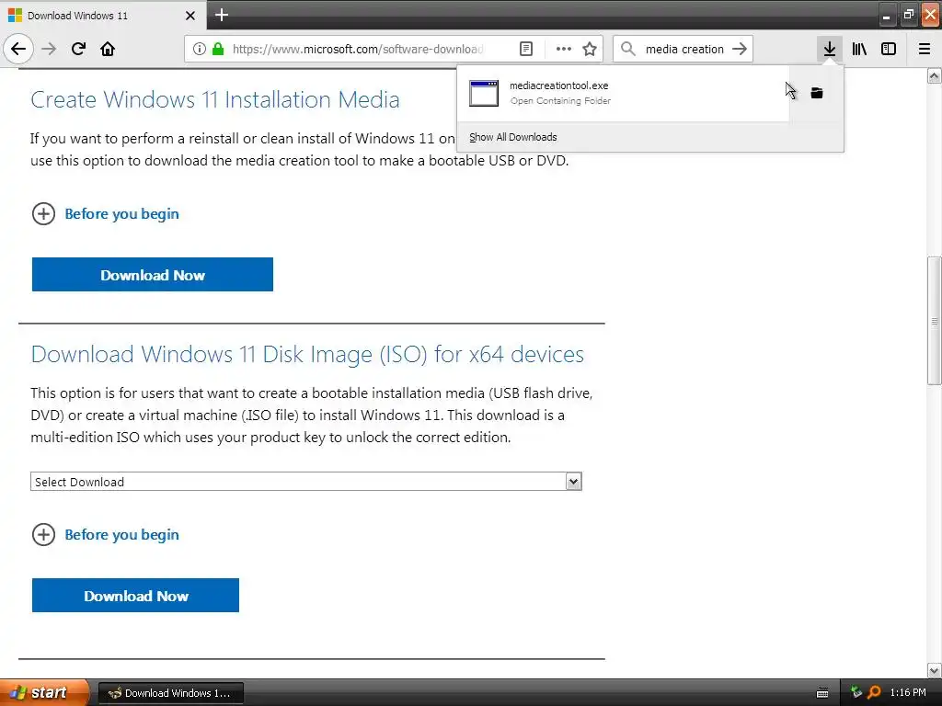Click the vertical scrollbar thumb
Viewport: 942px width, 706px height.
935,321
